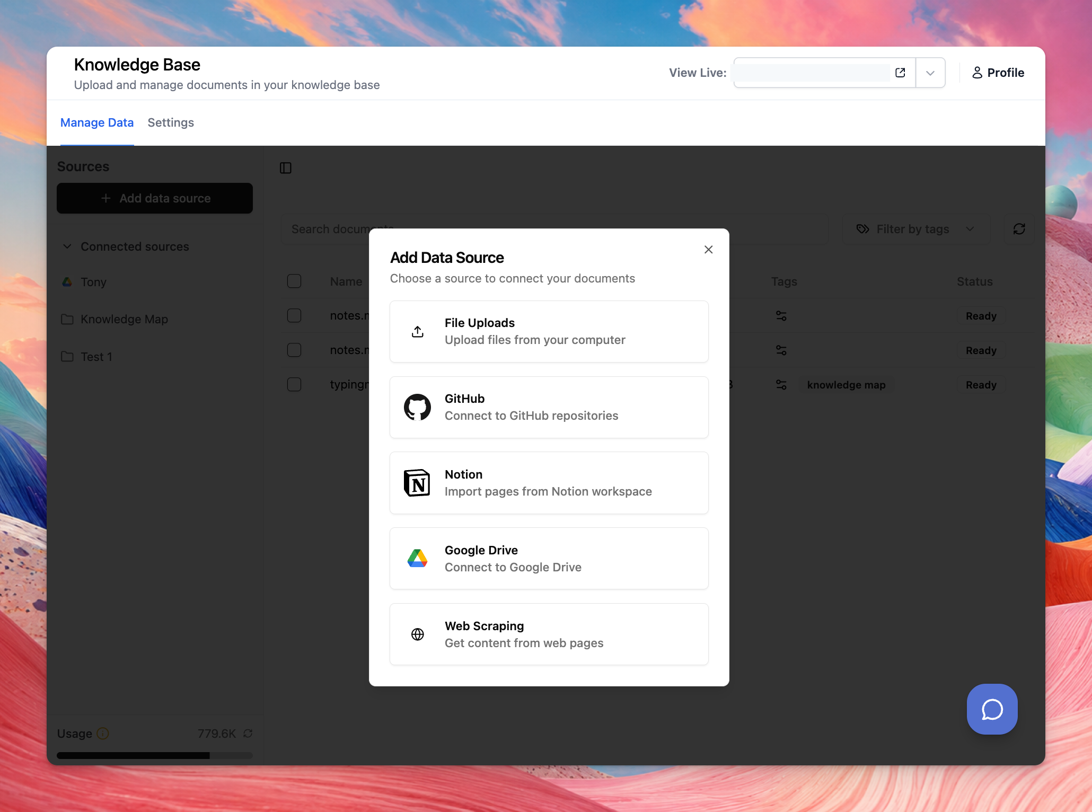Select GitHub as data source
Screen dimensions: 1092x812
coord(549,408)
